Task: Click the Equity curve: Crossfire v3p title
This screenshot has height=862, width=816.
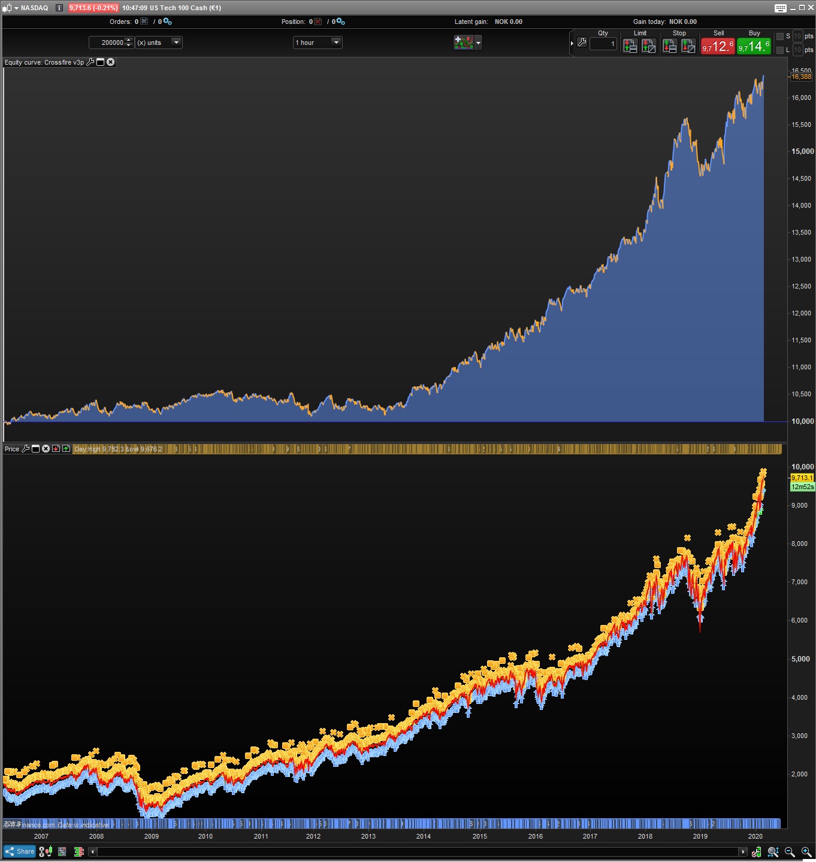Action: tap(44, 62)
